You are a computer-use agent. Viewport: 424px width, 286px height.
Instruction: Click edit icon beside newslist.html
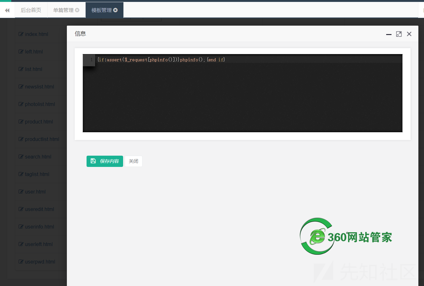pos(21,87)
